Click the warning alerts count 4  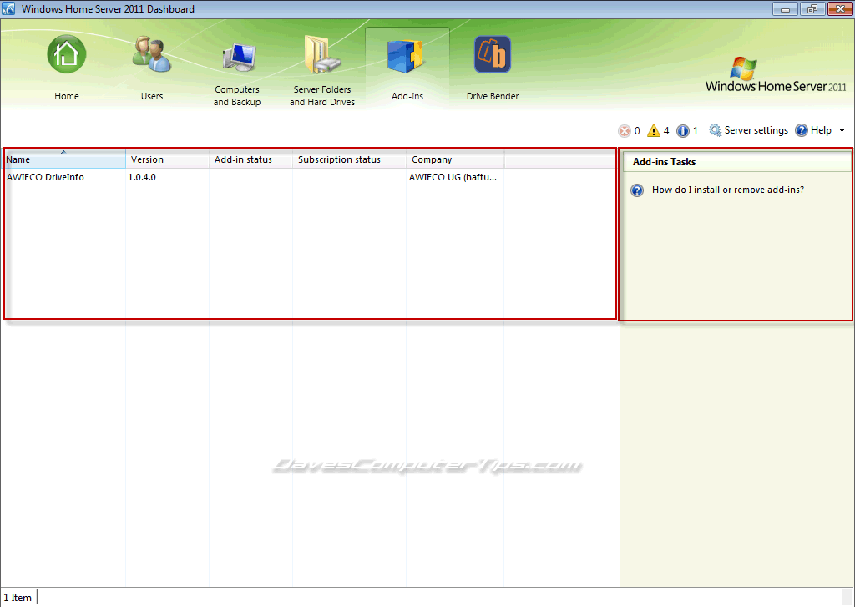666,131
